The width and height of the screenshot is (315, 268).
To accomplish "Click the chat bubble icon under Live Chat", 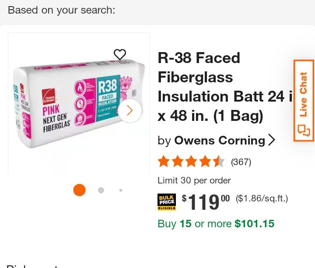I will 303,130.
